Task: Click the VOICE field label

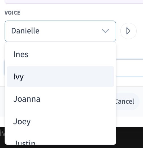Action: point(12,13)
